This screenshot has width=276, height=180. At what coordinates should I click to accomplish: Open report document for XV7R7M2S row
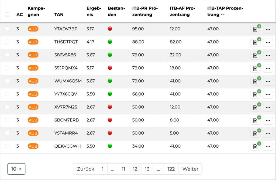point(255,108)
